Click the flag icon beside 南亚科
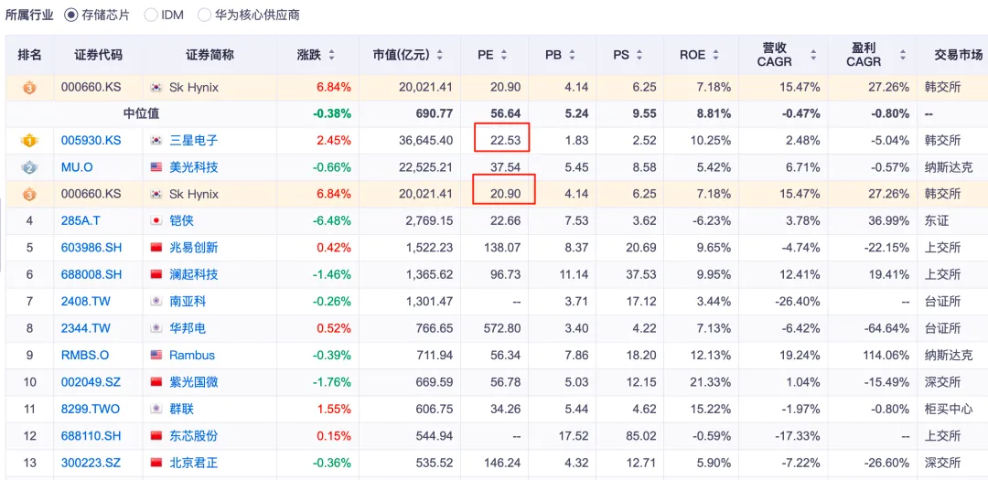The width and height of the screenshot is (988, 480). click(156, 301)
